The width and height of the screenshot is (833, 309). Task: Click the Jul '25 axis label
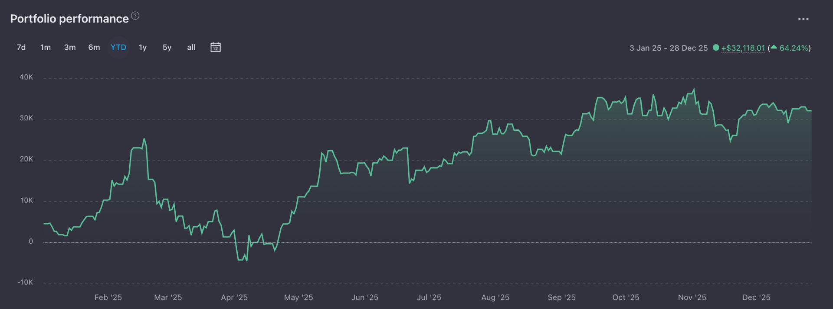point(429,297)
